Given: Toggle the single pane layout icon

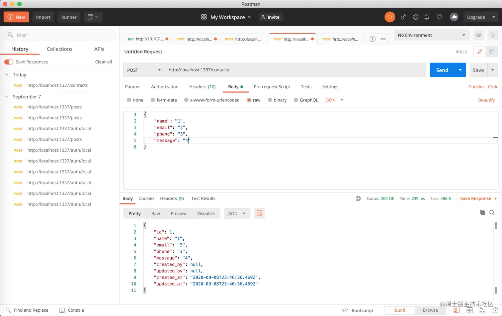Looking at the screenshot, I should 456,310.
